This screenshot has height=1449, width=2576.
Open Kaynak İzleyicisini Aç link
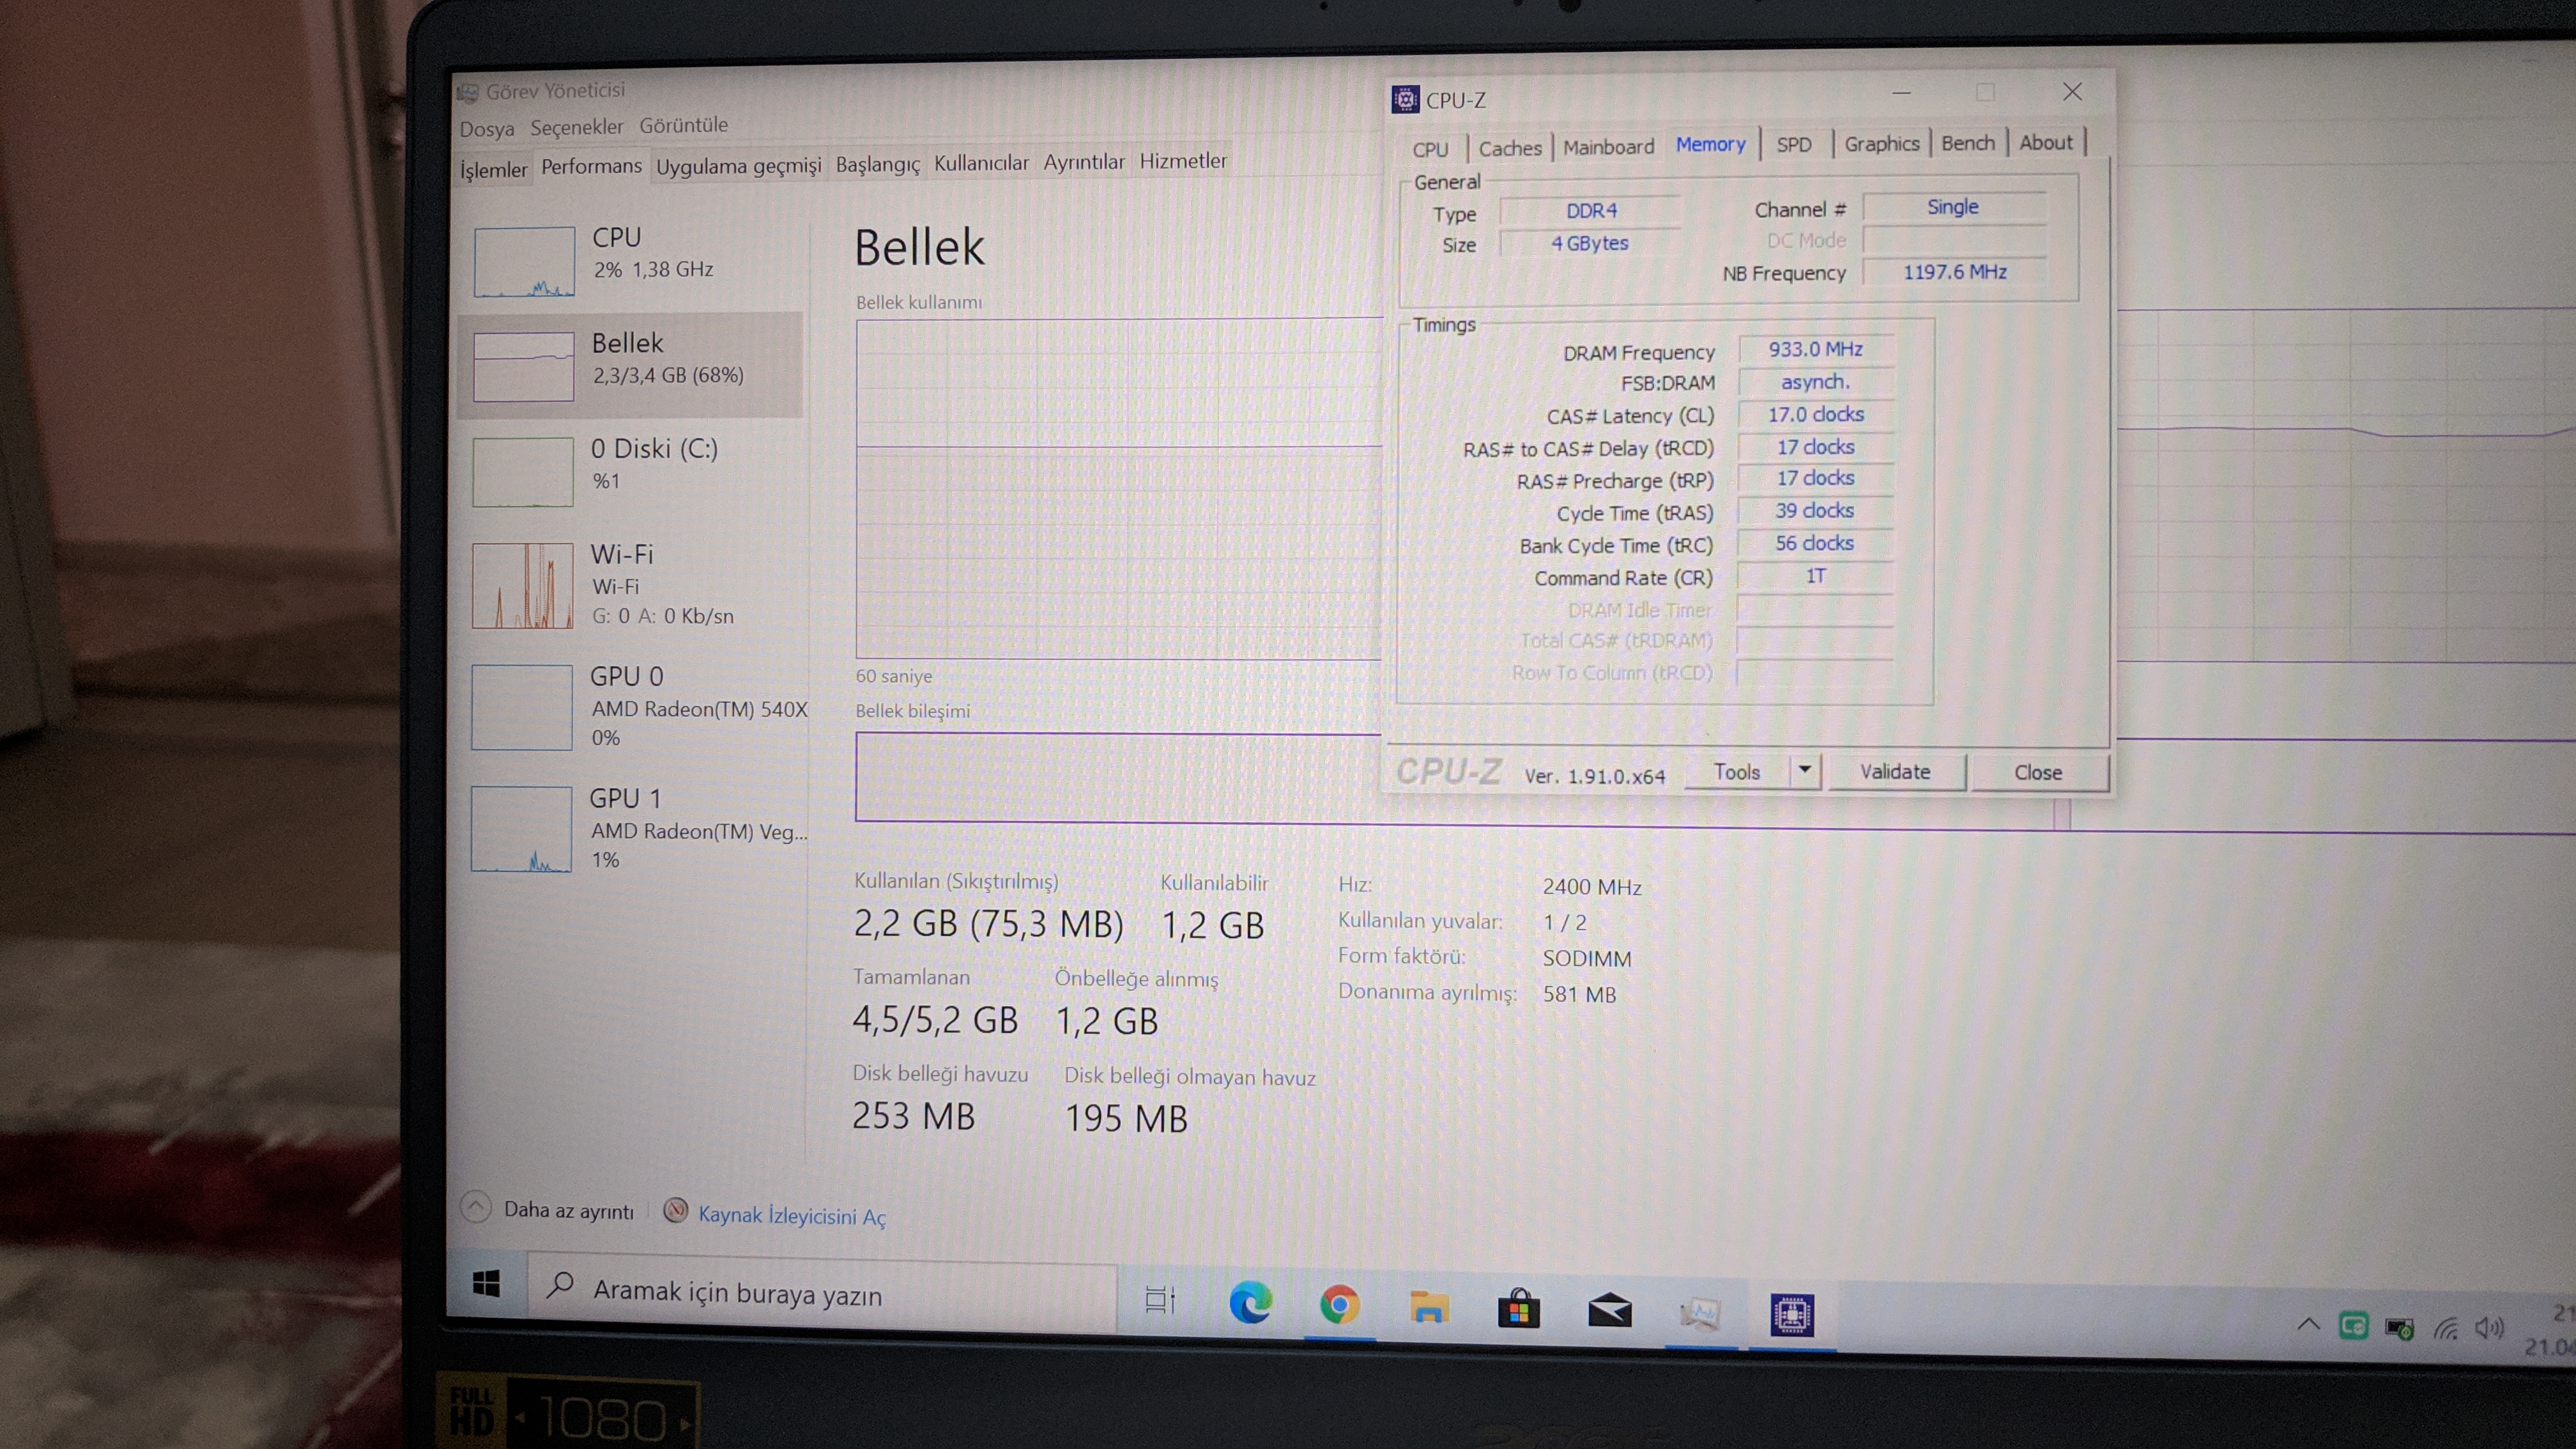pyautogui.click(x=792, y=1216)
